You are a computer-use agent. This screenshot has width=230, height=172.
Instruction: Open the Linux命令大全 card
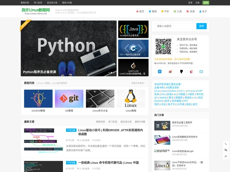click(100, 101)
